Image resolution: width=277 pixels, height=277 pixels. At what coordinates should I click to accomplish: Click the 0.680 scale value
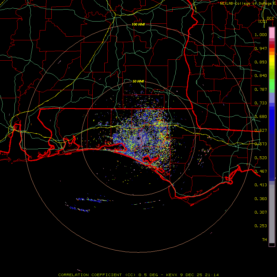pyautogui.click(x=261, y=117)
